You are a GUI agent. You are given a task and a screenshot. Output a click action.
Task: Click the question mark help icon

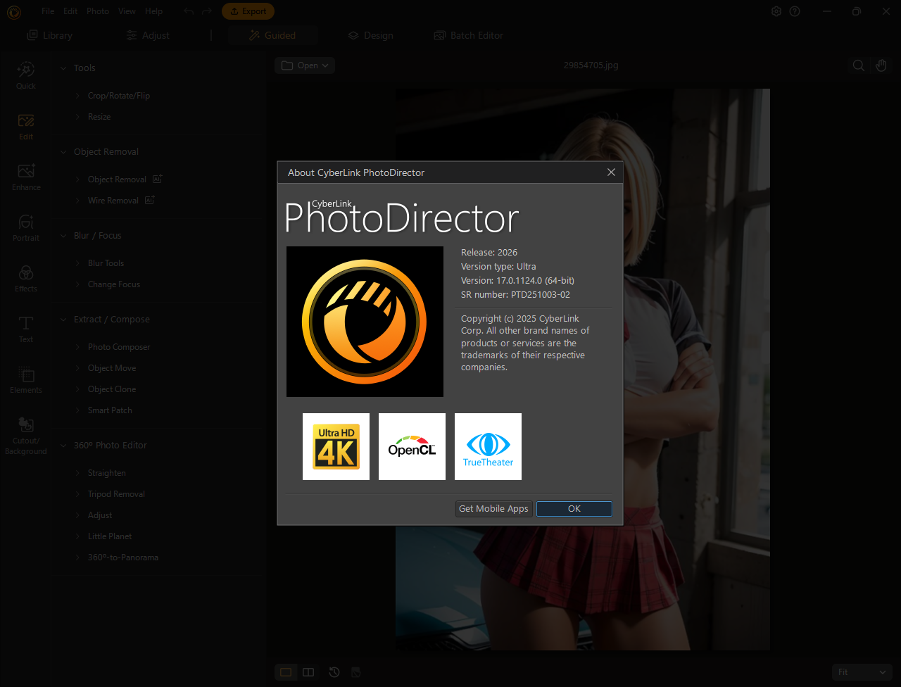pyautogui.click(x=795, y=11)
